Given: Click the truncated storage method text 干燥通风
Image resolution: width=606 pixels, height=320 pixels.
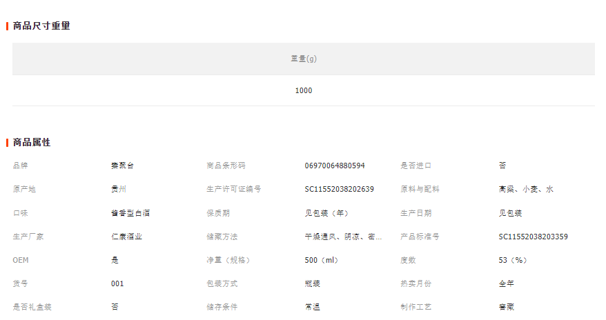Looking at the screenshot, I should point(343,237).
